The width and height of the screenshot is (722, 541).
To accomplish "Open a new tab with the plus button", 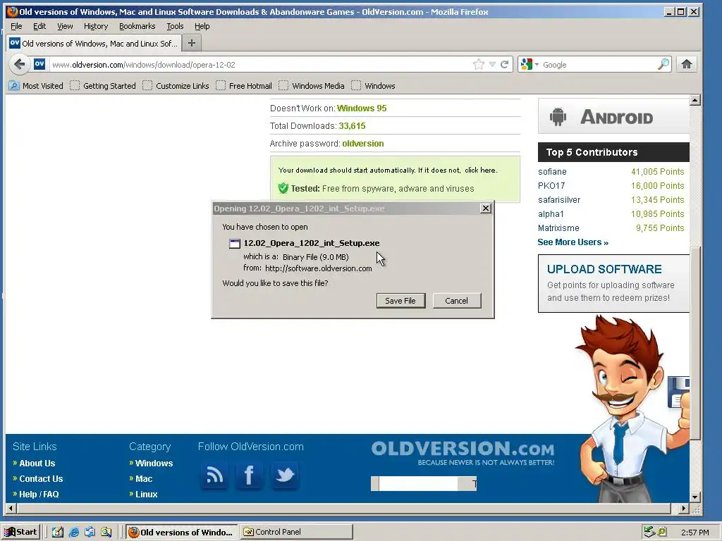I will (x=192, y=43).
